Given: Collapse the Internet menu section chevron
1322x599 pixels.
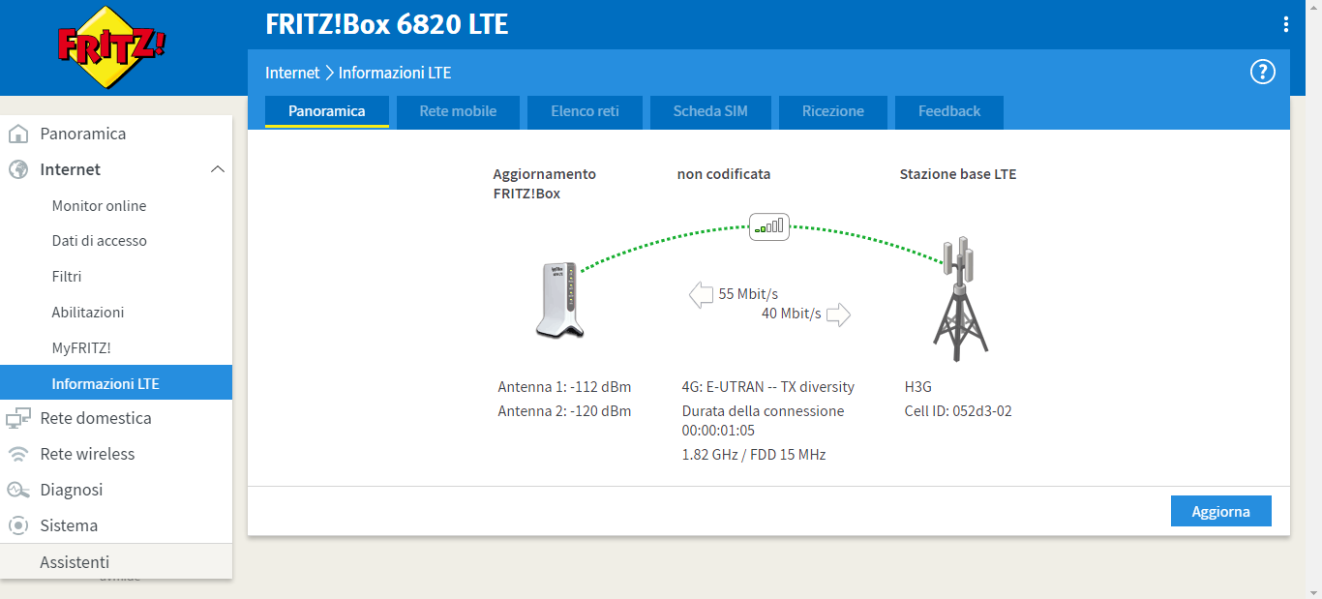Looking at the screenshot, I should tap(218, 169).
